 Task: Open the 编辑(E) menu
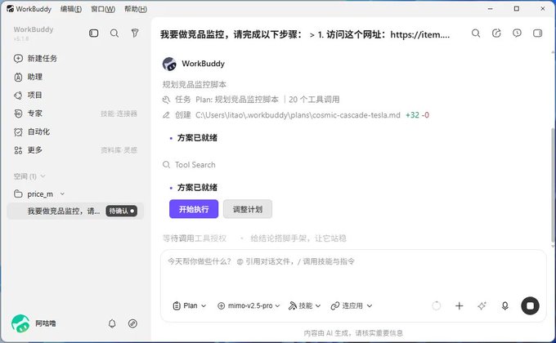(x=71, y=9)
